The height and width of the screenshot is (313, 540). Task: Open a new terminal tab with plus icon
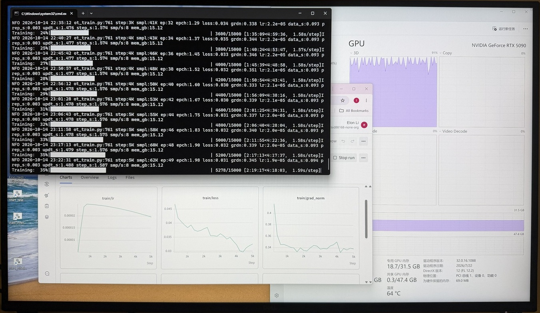click(83, 13)
